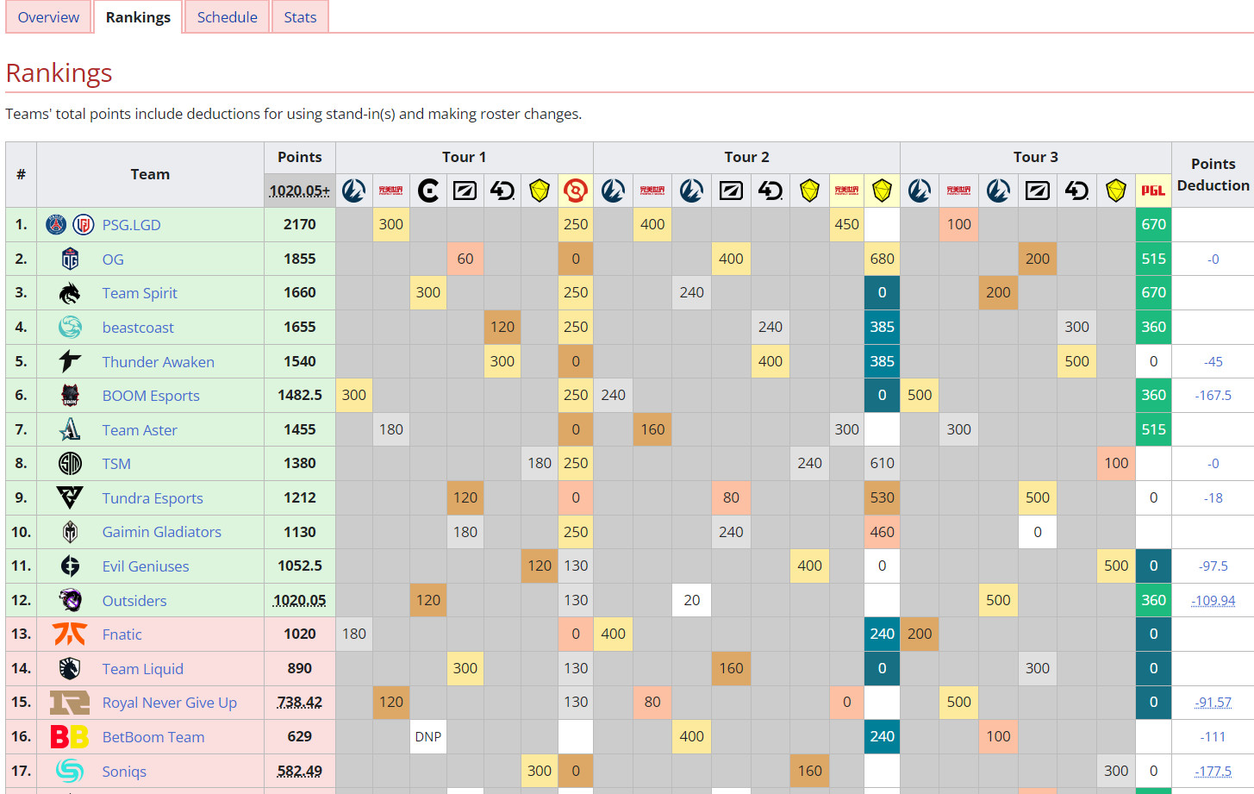
Task: Click the BetBoom Team BB logo
Action: tap(70, 736)
